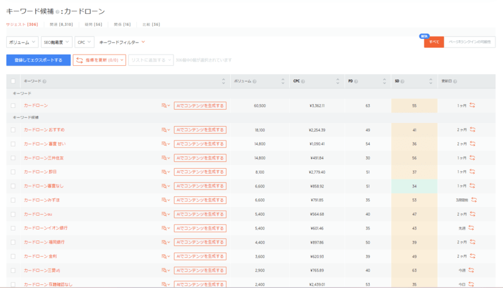The width and height of the screenshot is (503, 288).
Task: Check the カードローンみずほ checkbox
Action: [13, 200]
